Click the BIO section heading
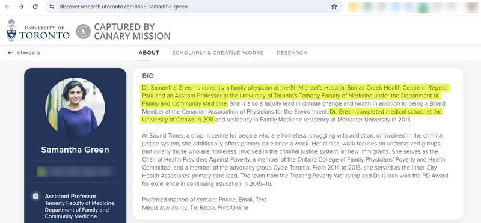 click(148, 76)
